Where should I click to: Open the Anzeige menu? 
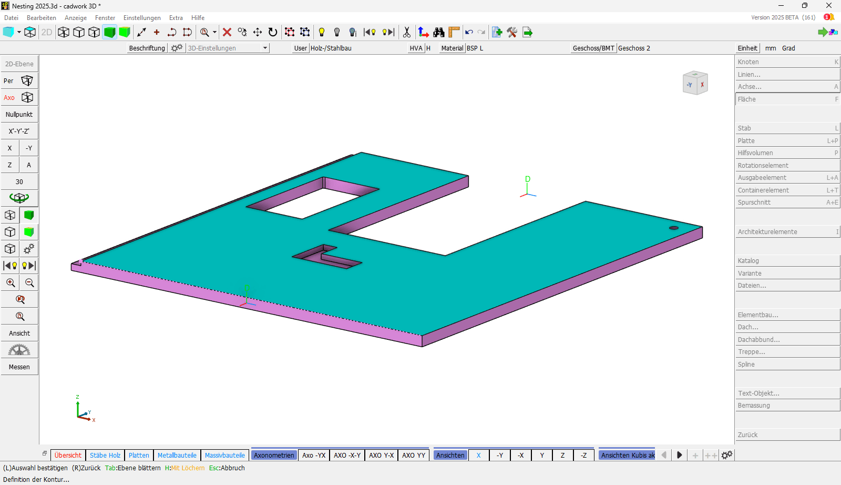pyautogui.click(x=76, y=17)
